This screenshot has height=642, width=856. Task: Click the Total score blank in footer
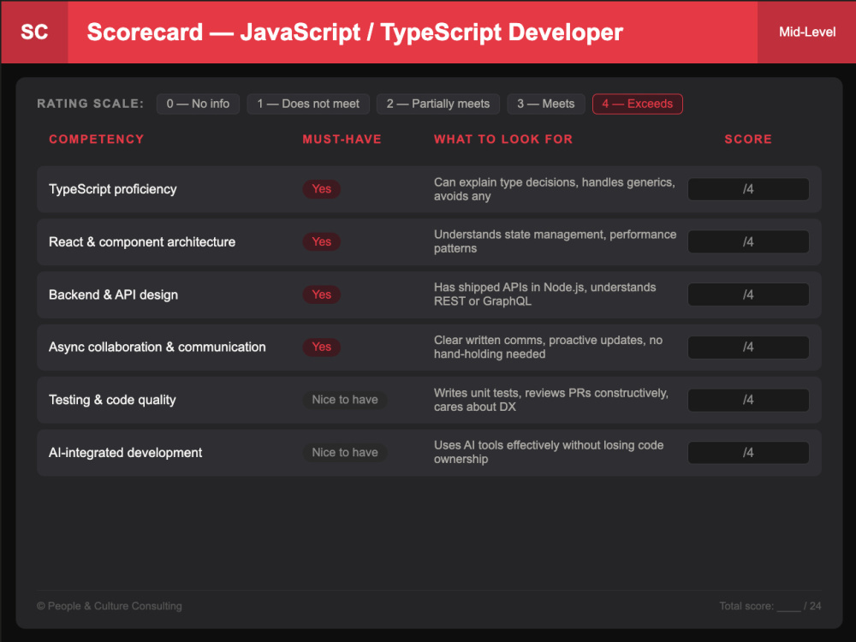[x=789, y=607]
